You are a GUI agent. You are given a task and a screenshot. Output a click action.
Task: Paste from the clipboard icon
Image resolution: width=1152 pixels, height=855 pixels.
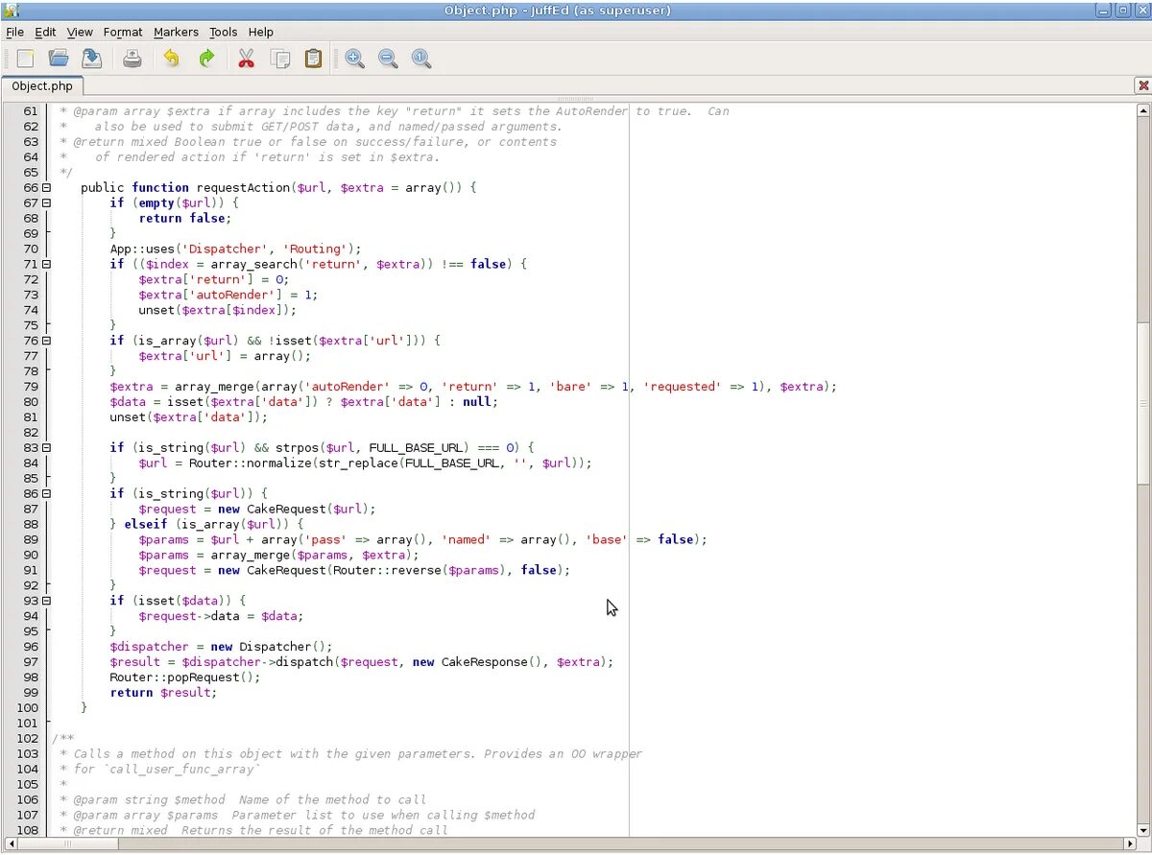[x=313, y=59]
